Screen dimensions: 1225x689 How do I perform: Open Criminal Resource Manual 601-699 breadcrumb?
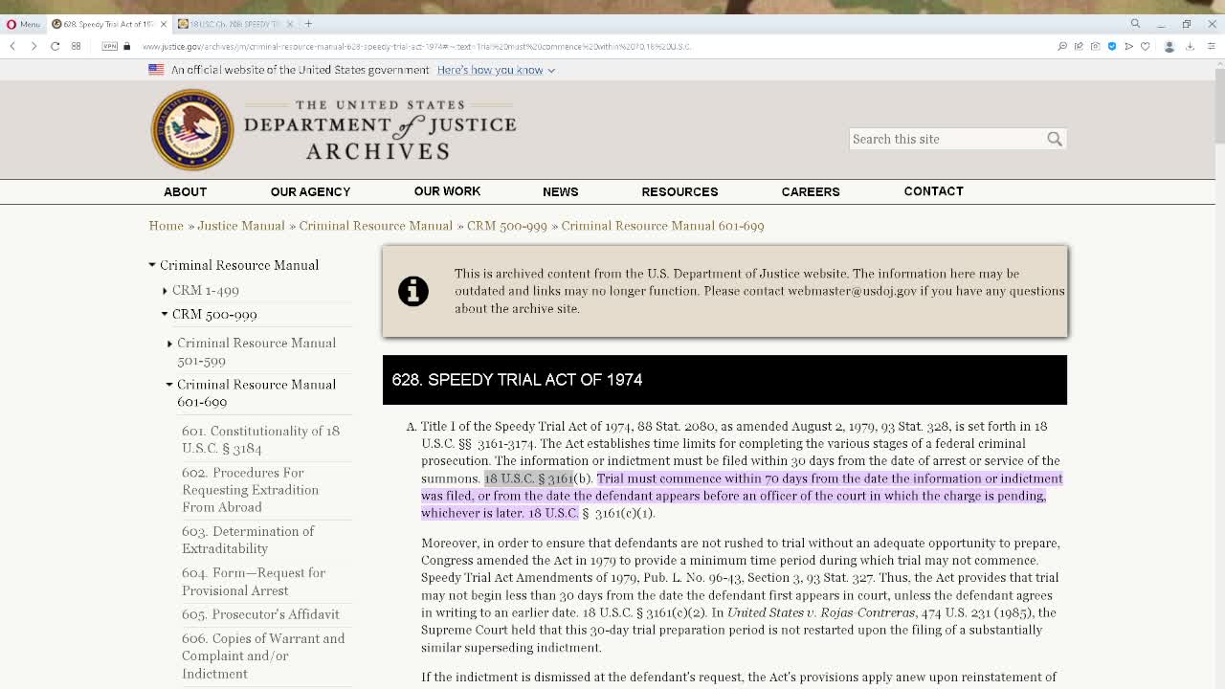662,226
